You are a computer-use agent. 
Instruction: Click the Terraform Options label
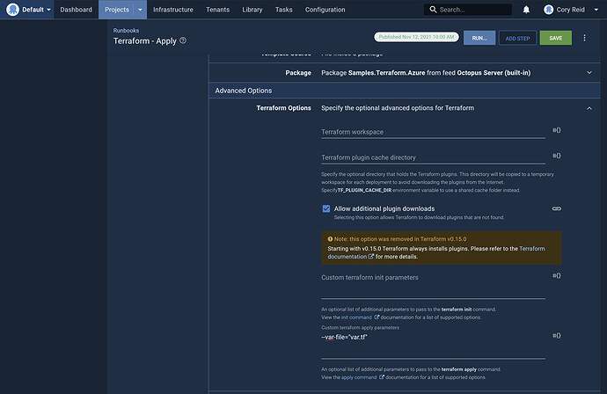pyautogui.click(x=283, y=108)
